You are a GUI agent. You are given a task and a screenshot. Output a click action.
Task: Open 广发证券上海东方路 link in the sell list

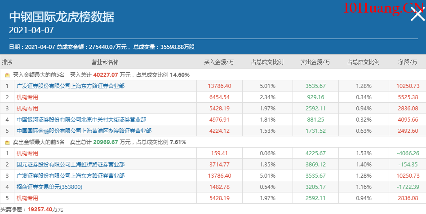[x=71, y=176]
